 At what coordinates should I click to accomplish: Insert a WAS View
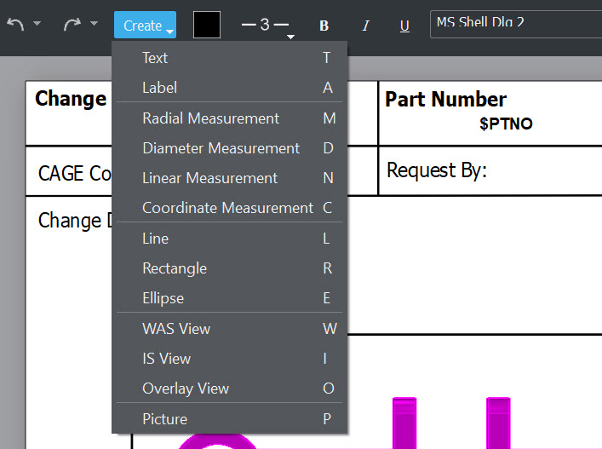[x=175, y=329]
